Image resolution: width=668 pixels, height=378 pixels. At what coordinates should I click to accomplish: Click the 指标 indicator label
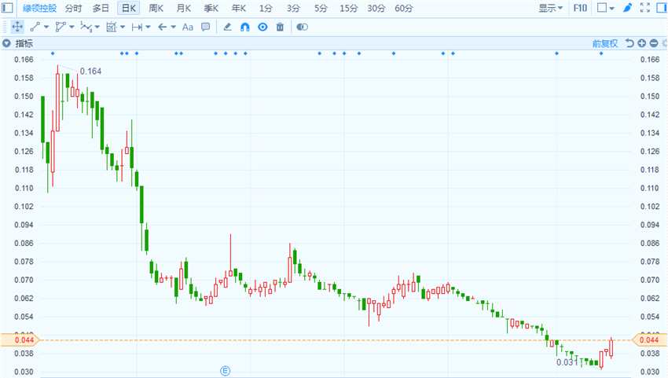click(24, 43)
